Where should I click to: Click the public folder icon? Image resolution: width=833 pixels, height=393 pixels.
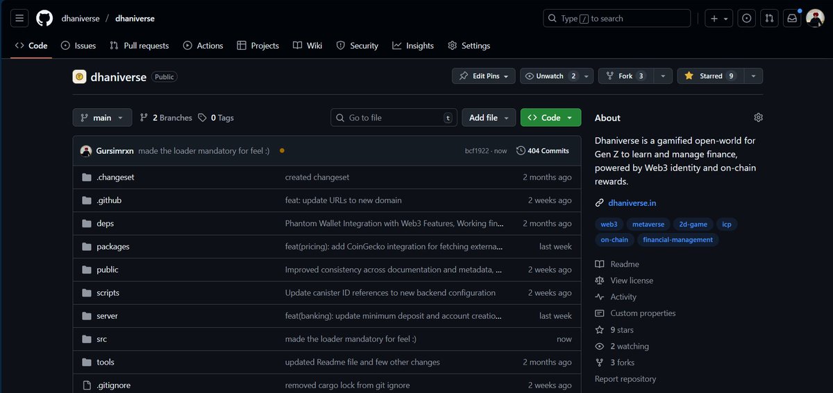[x=87, y=270]
